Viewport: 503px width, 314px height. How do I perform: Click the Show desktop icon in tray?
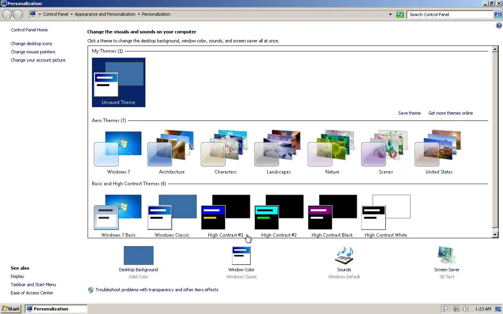(498, 309)
